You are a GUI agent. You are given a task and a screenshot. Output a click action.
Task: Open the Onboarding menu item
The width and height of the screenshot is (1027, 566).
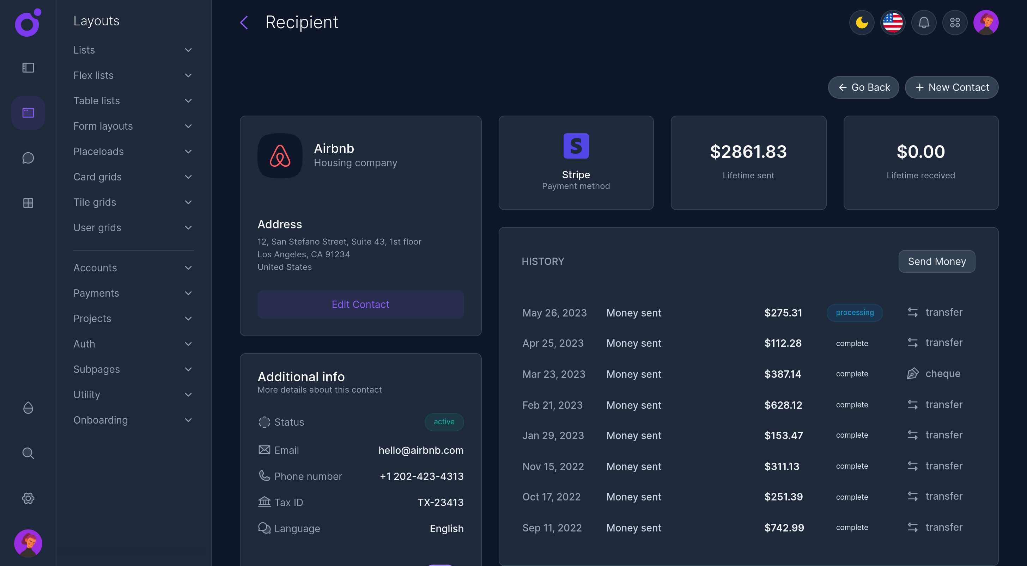tap(133, 420)
